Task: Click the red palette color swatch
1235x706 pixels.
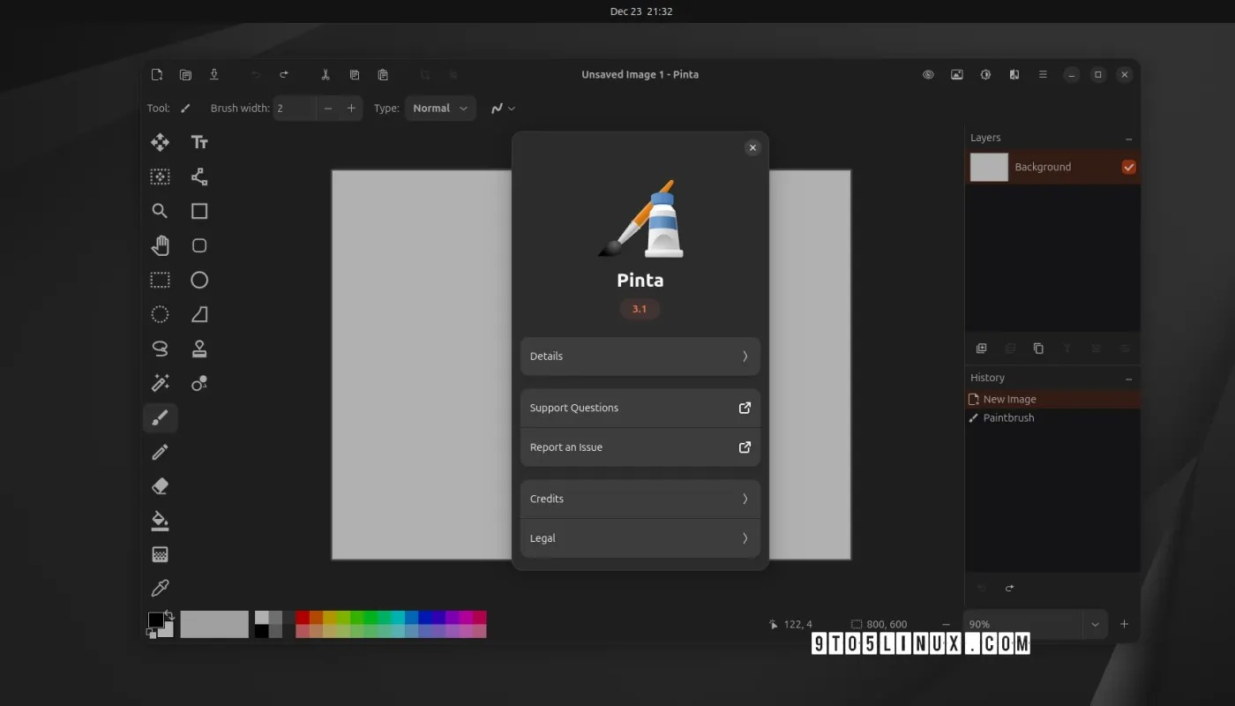Action: [x=302, y=618]
